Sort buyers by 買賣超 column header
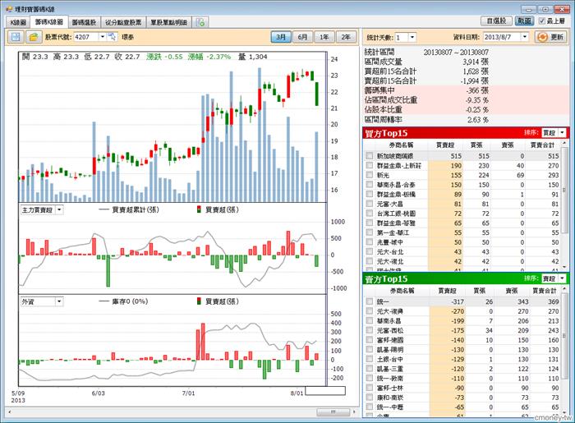Viewport: 575px width, 423px height. pos(445,145)
